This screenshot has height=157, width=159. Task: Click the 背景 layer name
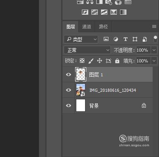click(x=94, y=106)
